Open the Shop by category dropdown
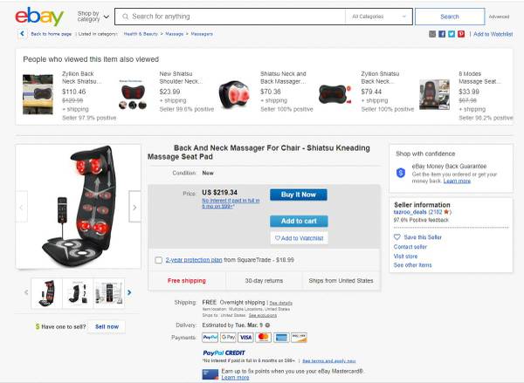The width and height of the screenshot is (524, 383). [93, 16]
